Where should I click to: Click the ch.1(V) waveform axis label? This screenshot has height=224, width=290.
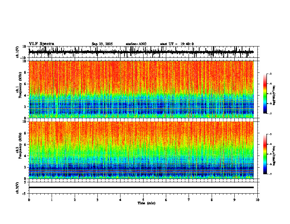tap(18, 52)
